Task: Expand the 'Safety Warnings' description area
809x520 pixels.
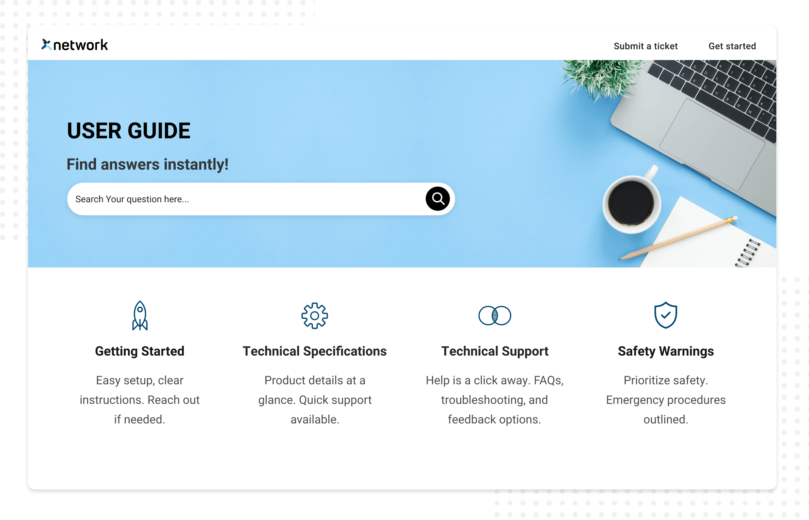Action: (665, 399)
